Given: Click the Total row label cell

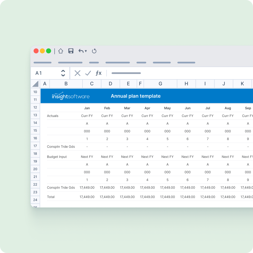Looking at the screenshot, I should coord(51,197).
